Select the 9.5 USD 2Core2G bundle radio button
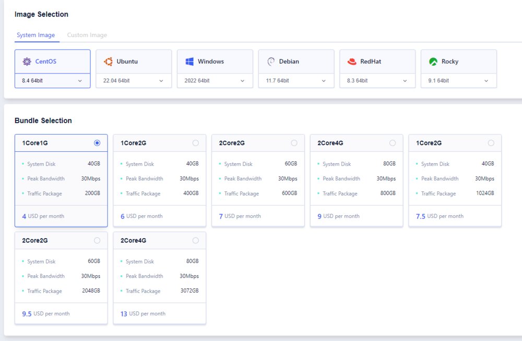This screenshot has width=522, height=341. click(x=97, y=240)
